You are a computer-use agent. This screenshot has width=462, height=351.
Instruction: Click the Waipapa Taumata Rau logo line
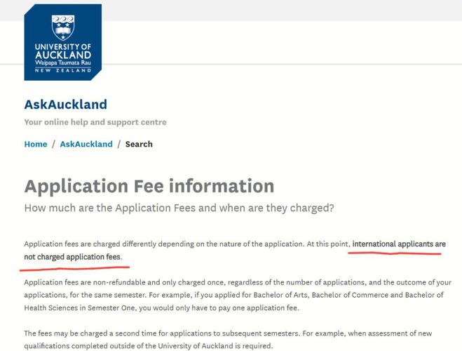point(63,62)
